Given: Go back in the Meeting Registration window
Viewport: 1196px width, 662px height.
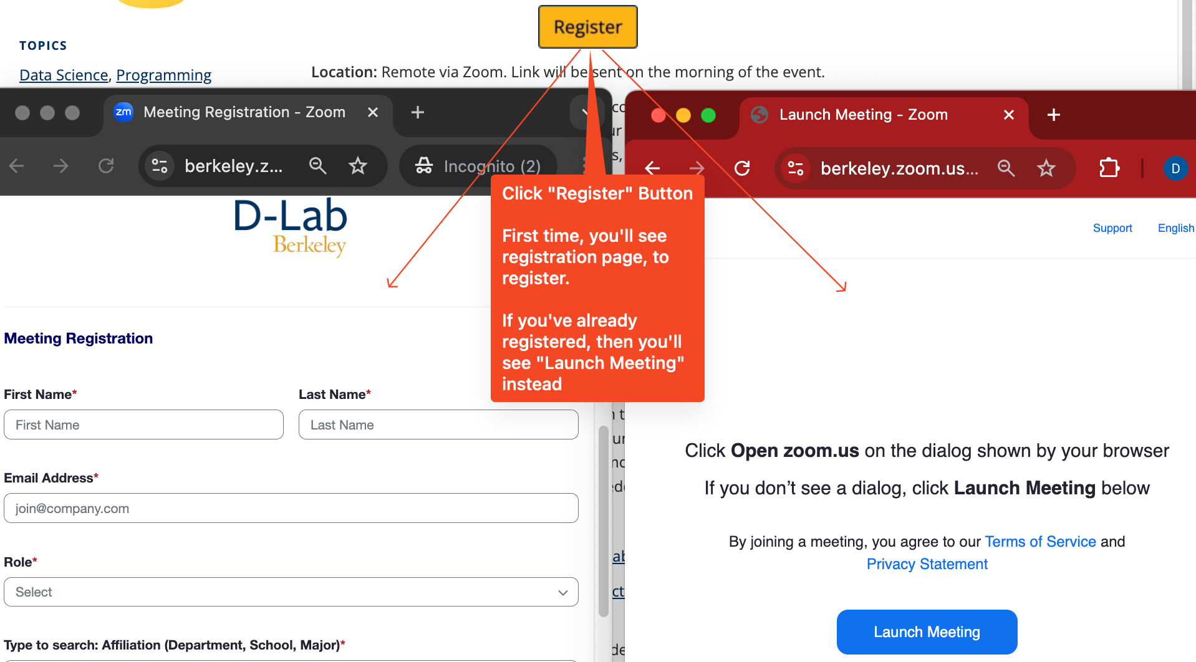Looking at the screenshot, I should [x=17, y=166].
